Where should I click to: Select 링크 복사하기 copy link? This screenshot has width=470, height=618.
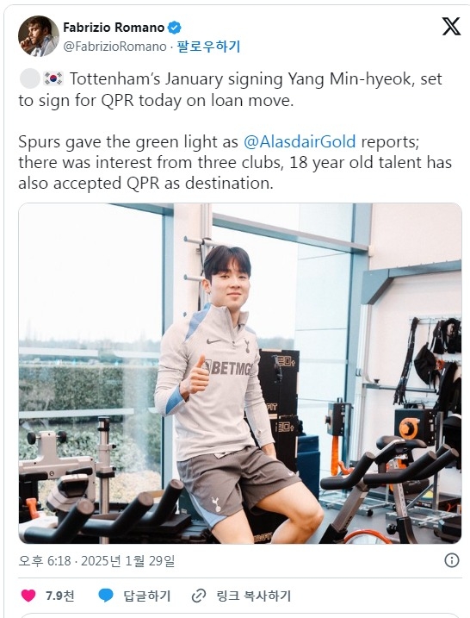coord(254,596)
